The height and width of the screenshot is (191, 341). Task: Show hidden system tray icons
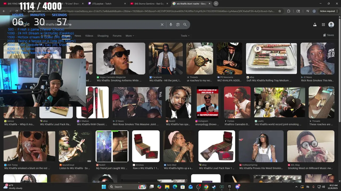coord(296,187)
